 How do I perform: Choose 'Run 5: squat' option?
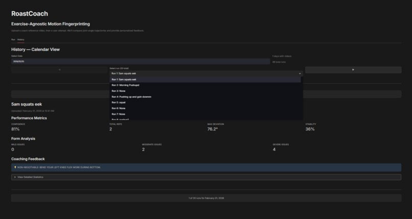click(x=205, y=102)
